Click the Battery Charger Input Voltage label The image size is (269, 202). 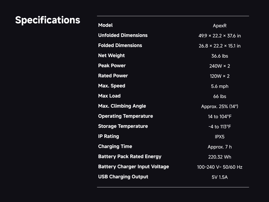point(133,167)
